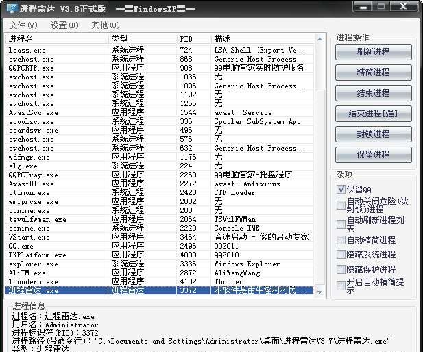Select the QQPCRTP.exe process row
Screen dimensions: 423x352
tap(159, 68)
